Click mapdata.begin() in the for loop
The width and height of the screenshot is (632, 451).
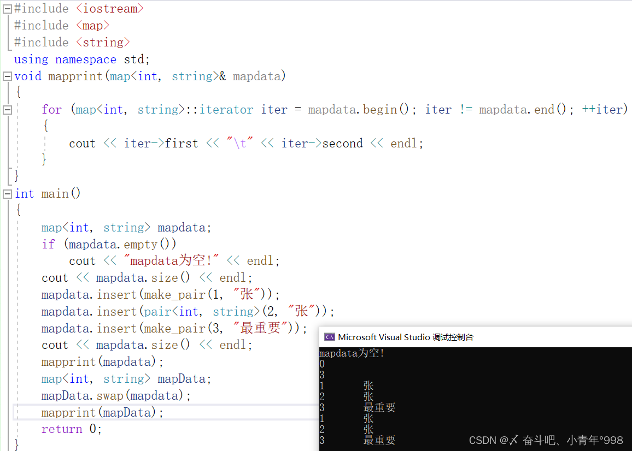359,110
